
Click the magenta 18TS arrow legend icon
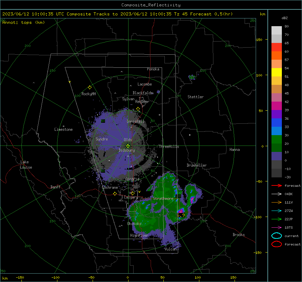tap(276, 228)
